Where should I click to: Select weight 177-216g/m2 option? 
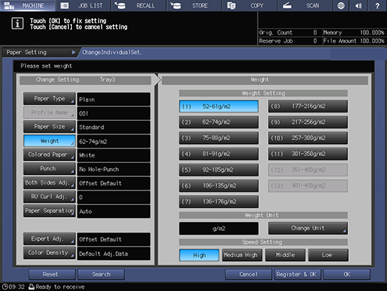pos(308,106)
